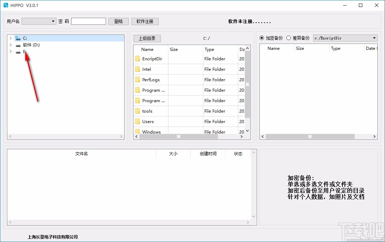Select the 软件 (D:) drive icon
The width and height of the screenshot is (385, 242).
pyautogui.click(x=18, y=45)
